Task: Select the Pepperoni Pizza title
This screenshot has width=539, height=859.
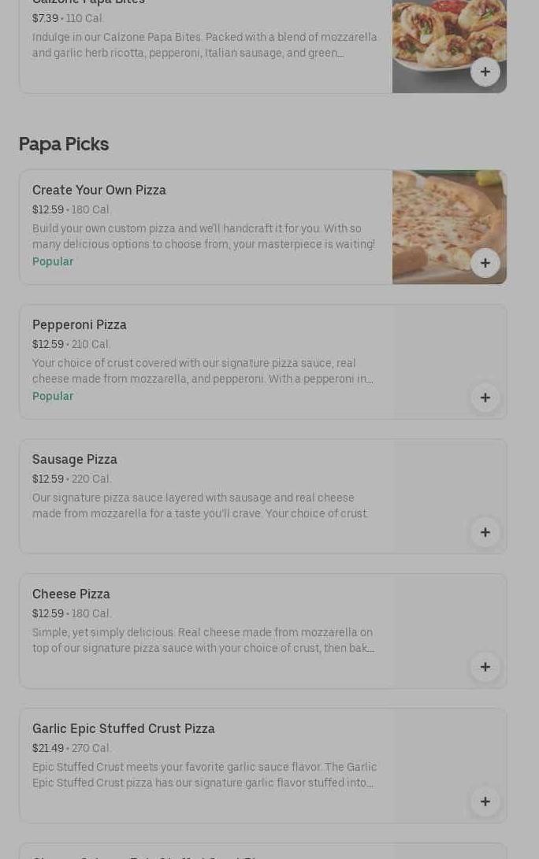Action: click(80, 324)
